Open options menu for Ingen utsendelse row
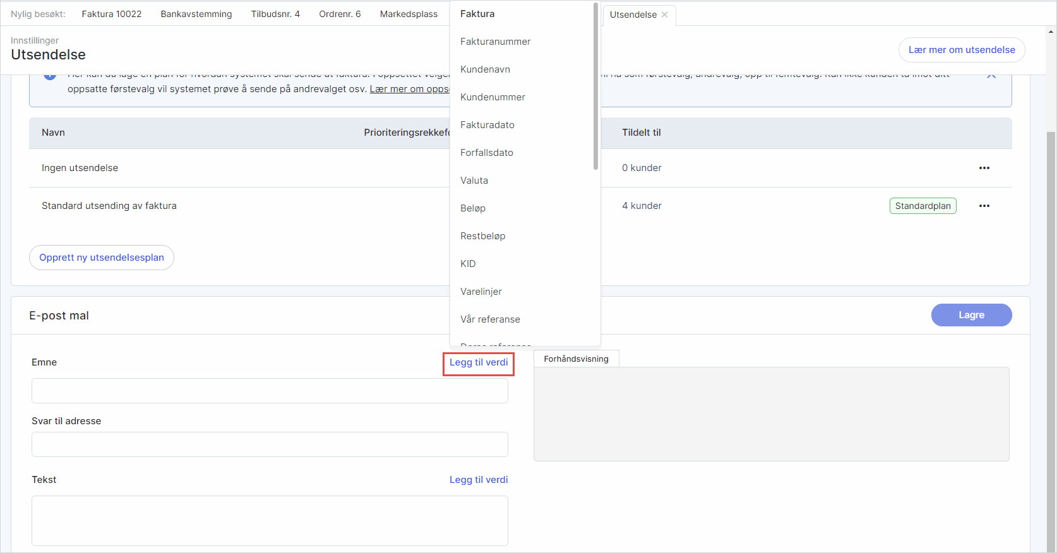The image size is (1057, 553). pos(984,168)
